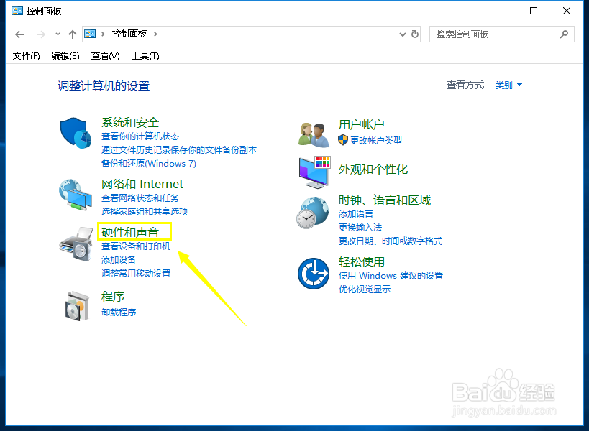Viewport: 589px width, 431px height.
Task: Expand the address bar history dropdown
Action: point(402,34)
